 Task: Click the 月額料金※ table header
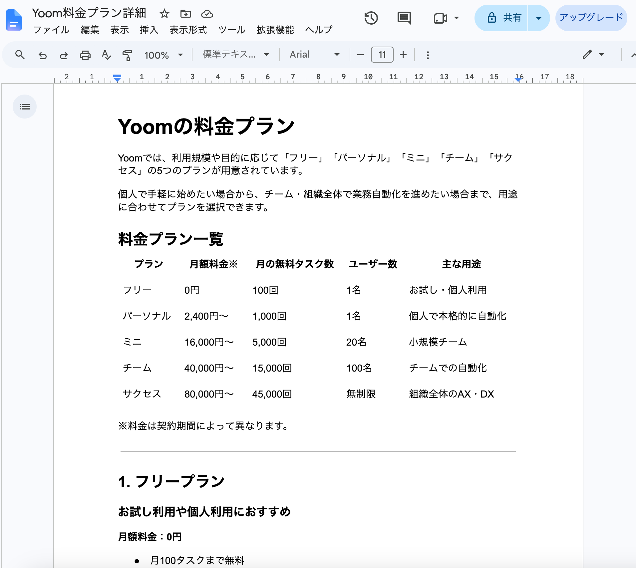[x=213, y=264]
